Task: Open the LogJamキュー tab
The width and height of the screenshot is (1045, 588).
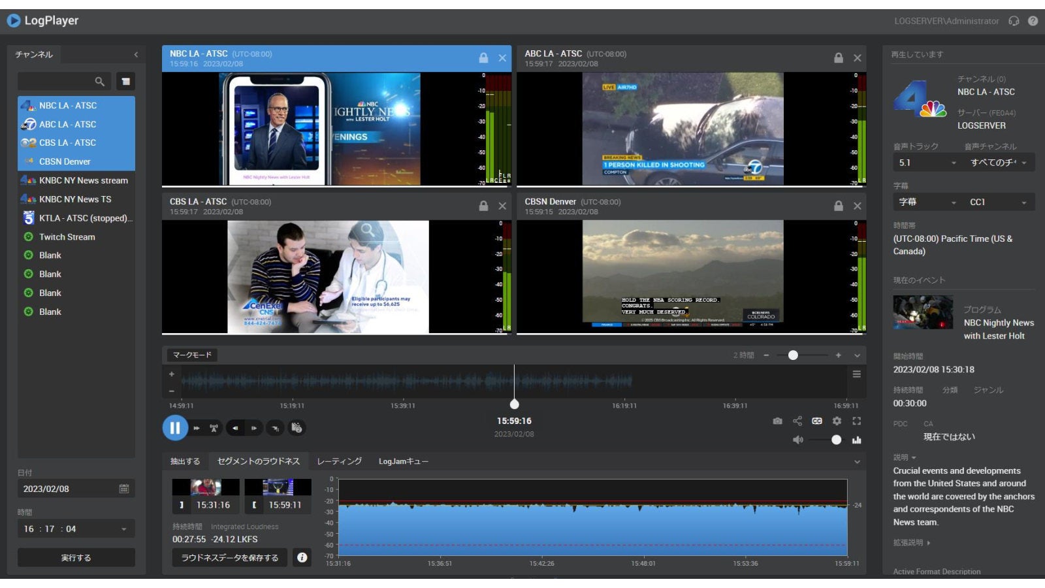Action: [403, 461]
